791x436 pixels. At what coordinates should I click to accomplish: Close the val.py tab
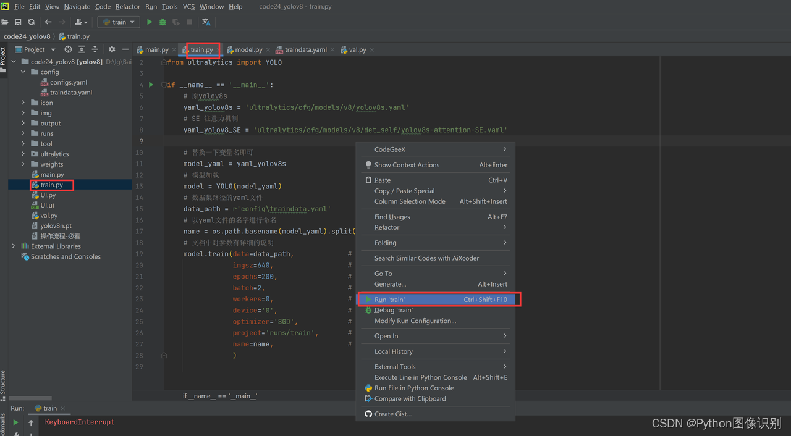click(372, 50)
